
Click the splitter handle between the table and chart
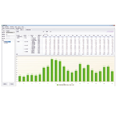pos(65,56)
